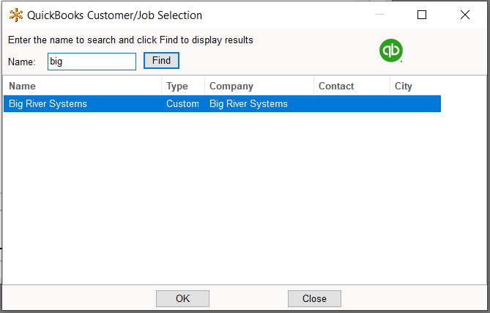Click the green QuickBooks logo

click(391, 51)
